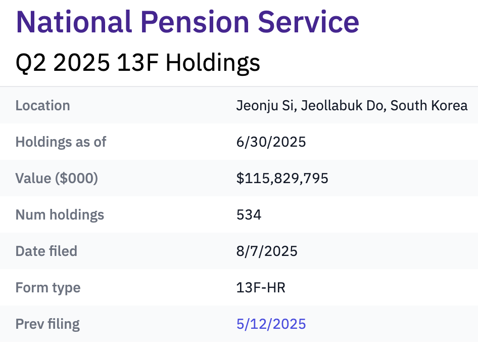
Task: Click the word "National" in the heading
Action: (x=73, y=22)
